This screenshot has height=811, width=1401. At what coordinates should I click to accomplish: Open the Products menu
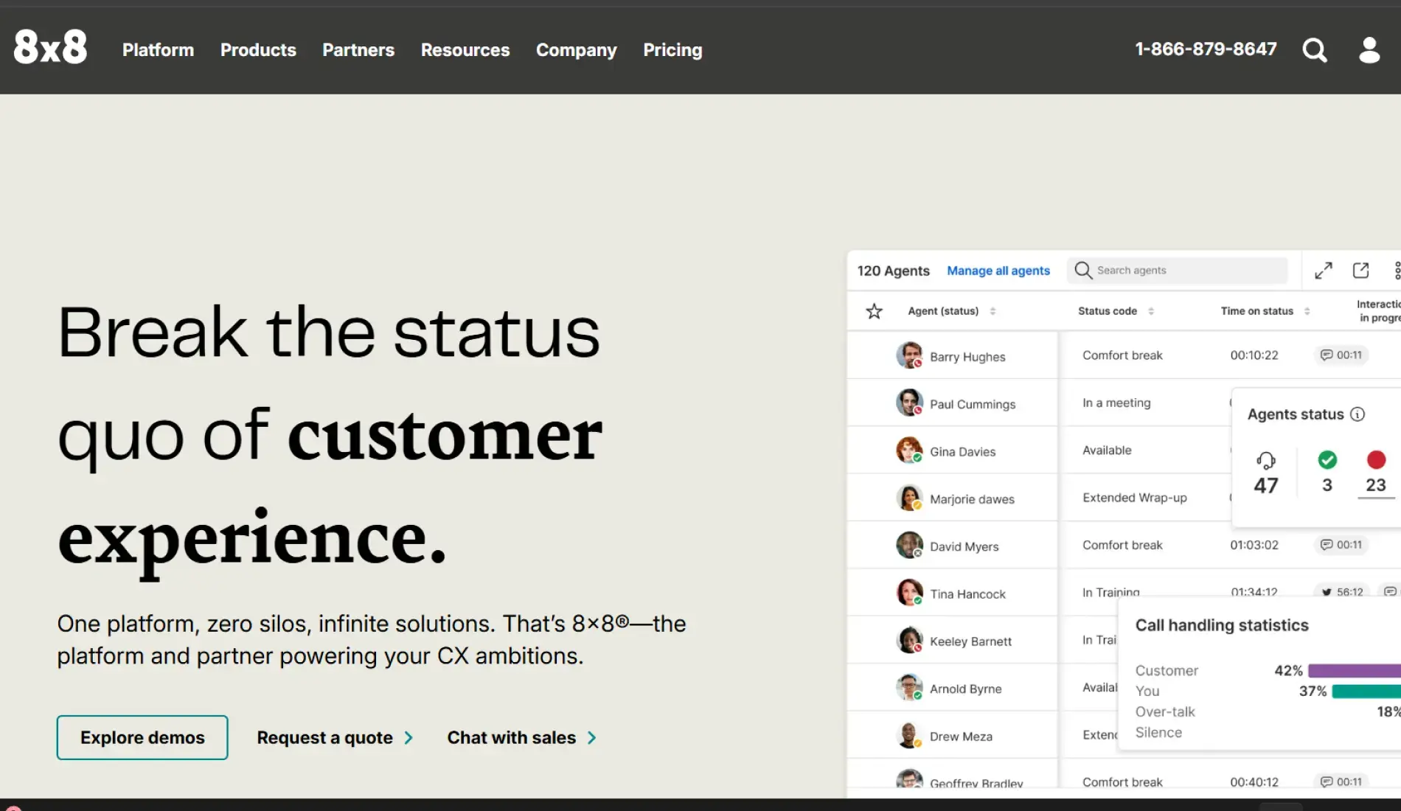pyautogui.click(x=258, y=50)
